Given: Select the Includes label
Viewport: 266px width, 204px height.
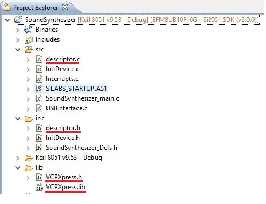Looking at the screenshot, I should pyautogui.click(x=48, y=39).
